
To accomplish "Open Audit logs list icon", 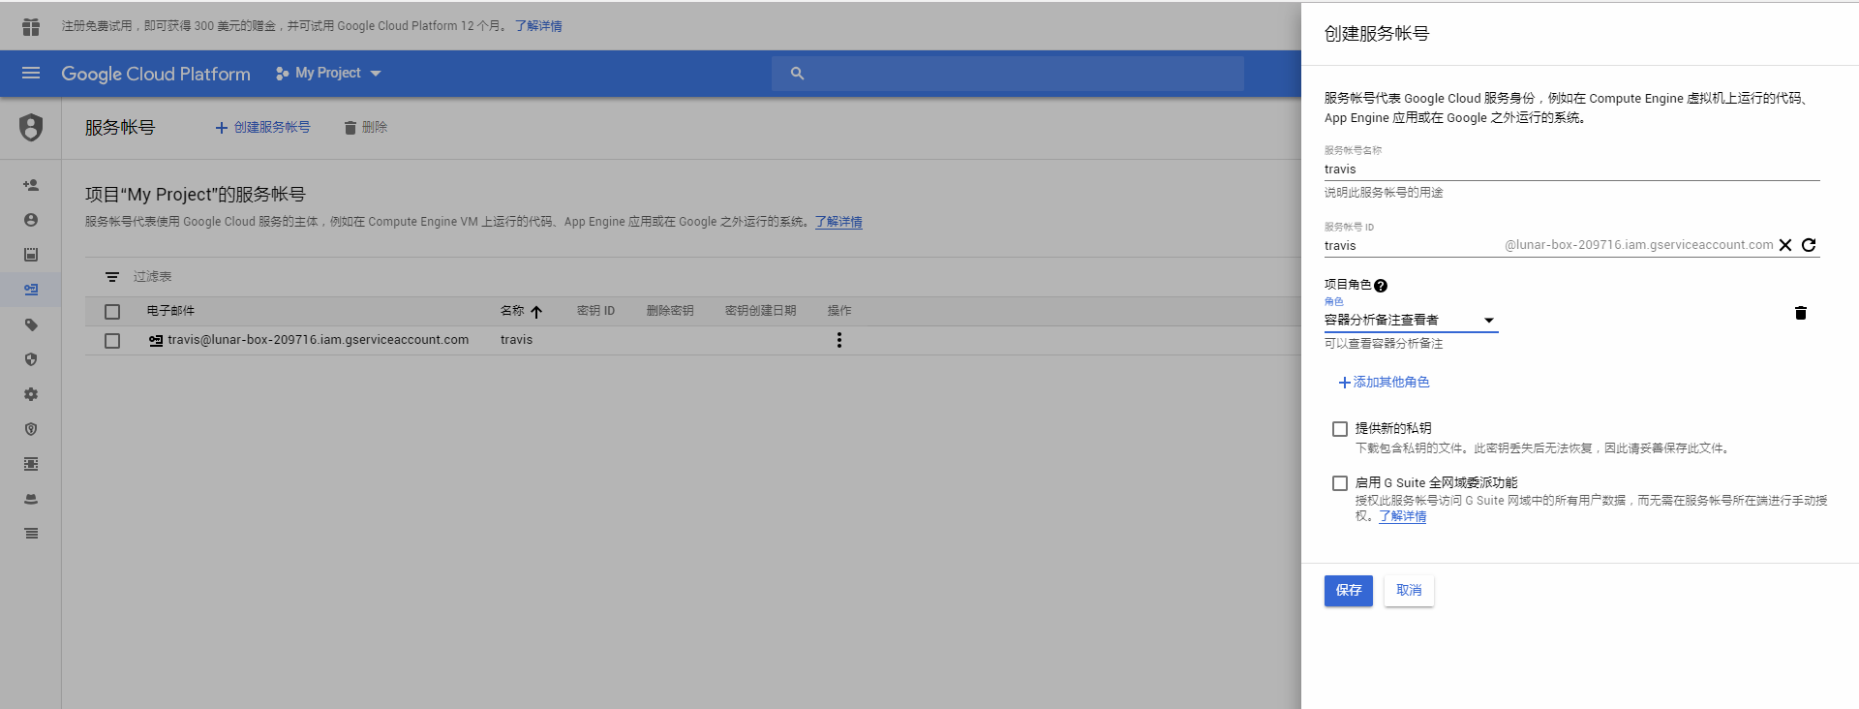I will coord(31,534).
